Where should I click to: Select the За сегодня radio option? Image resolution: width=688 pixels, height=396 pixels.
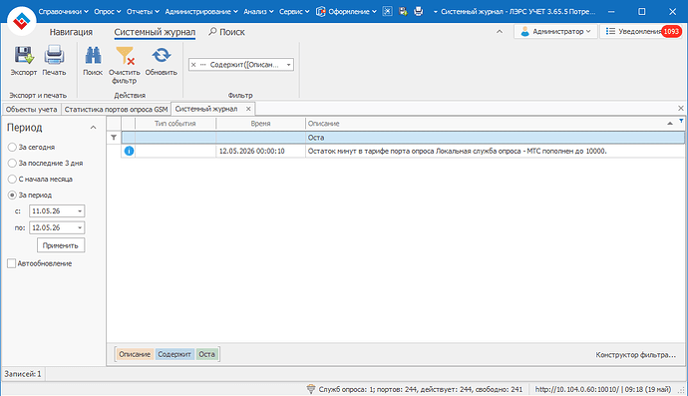pos(12,147)
